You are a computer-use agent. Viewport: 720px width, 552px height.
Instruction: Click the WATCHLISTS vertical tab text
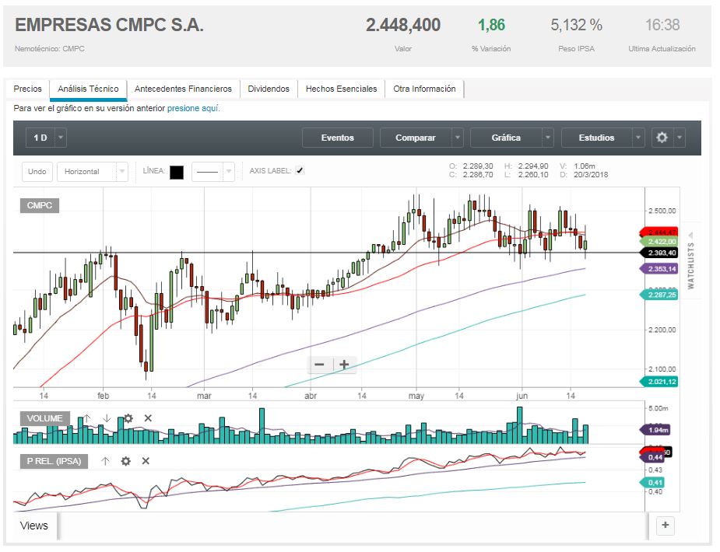tap(690, 265)
